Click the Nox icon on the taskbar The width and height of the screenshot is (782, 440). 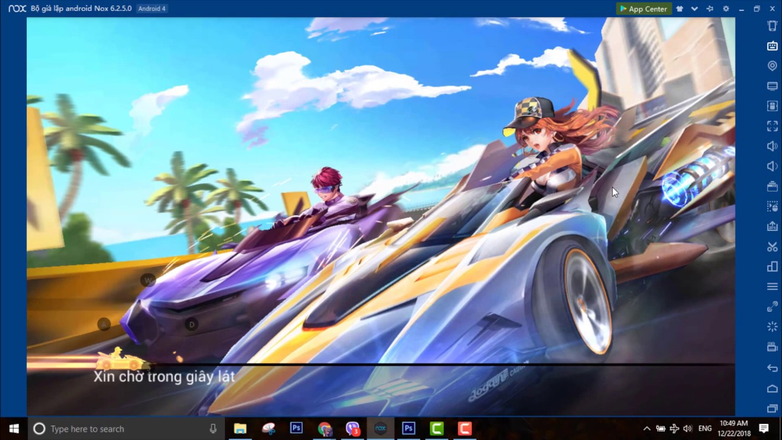[381, 428]
